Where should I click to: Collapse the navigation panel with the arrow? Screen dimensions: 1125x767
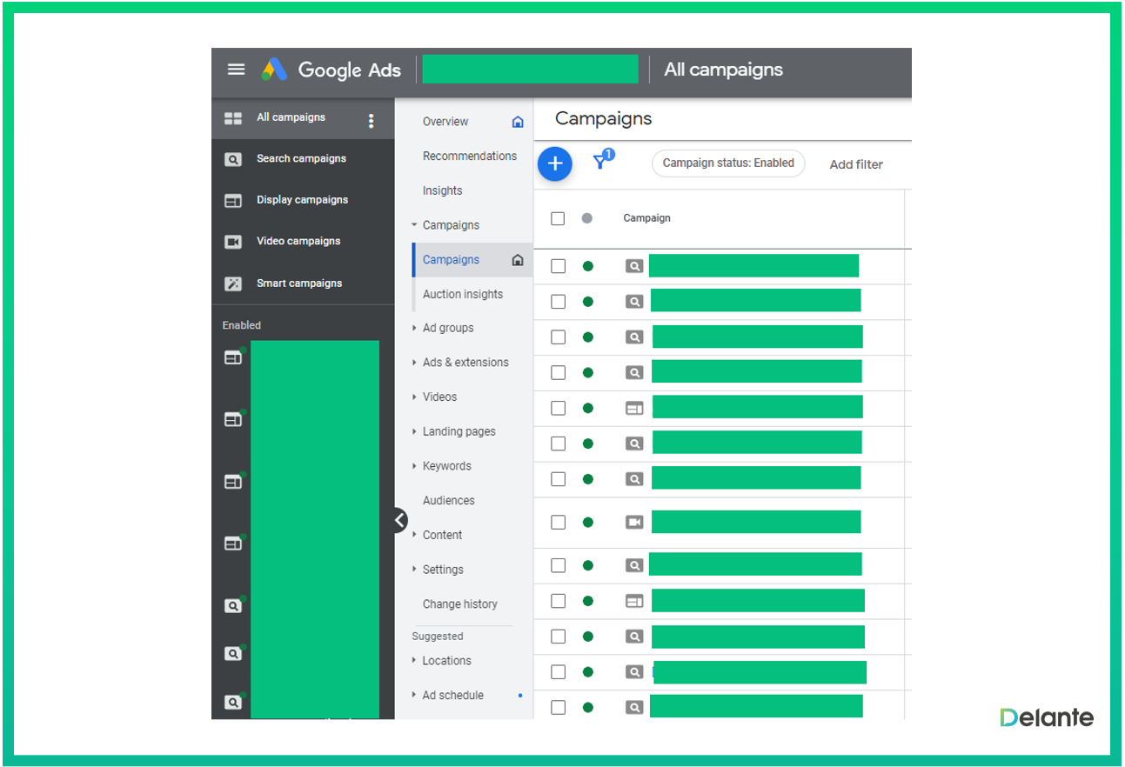[399, 520]
